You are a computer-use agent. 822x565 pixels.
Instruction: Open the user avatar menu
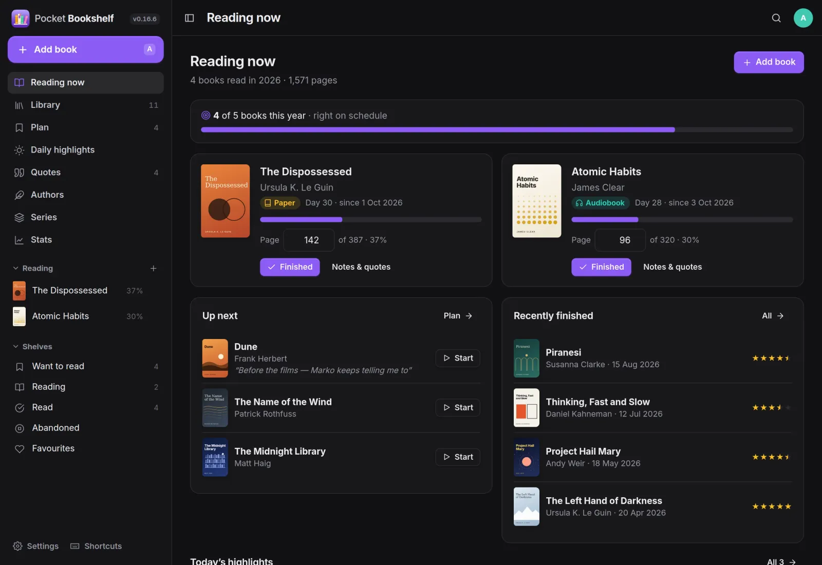coord(803,18)
